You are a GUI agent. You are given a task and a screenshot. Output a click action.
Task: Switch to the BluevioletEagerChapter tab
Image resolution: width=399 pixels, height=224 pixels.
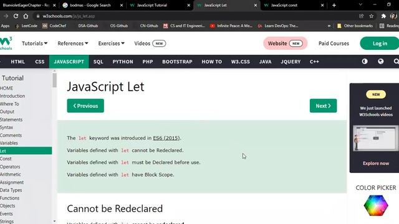pyautogui.click(x=26, y=5)
